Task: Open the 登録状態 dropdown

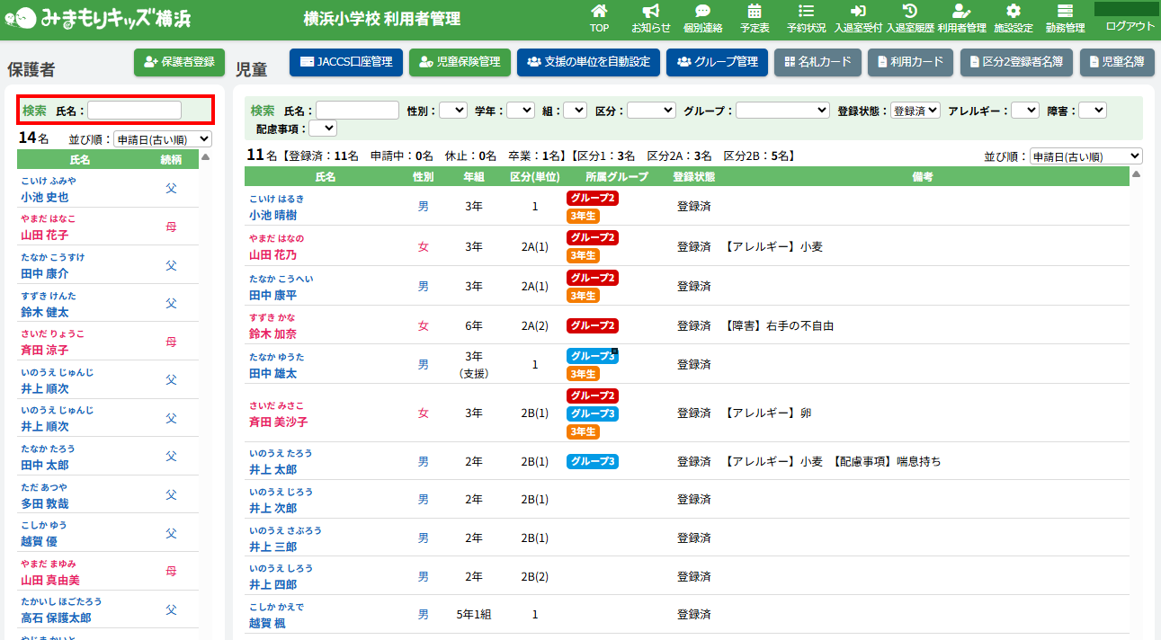Action: pyautogui.click(x=915, y=111)
